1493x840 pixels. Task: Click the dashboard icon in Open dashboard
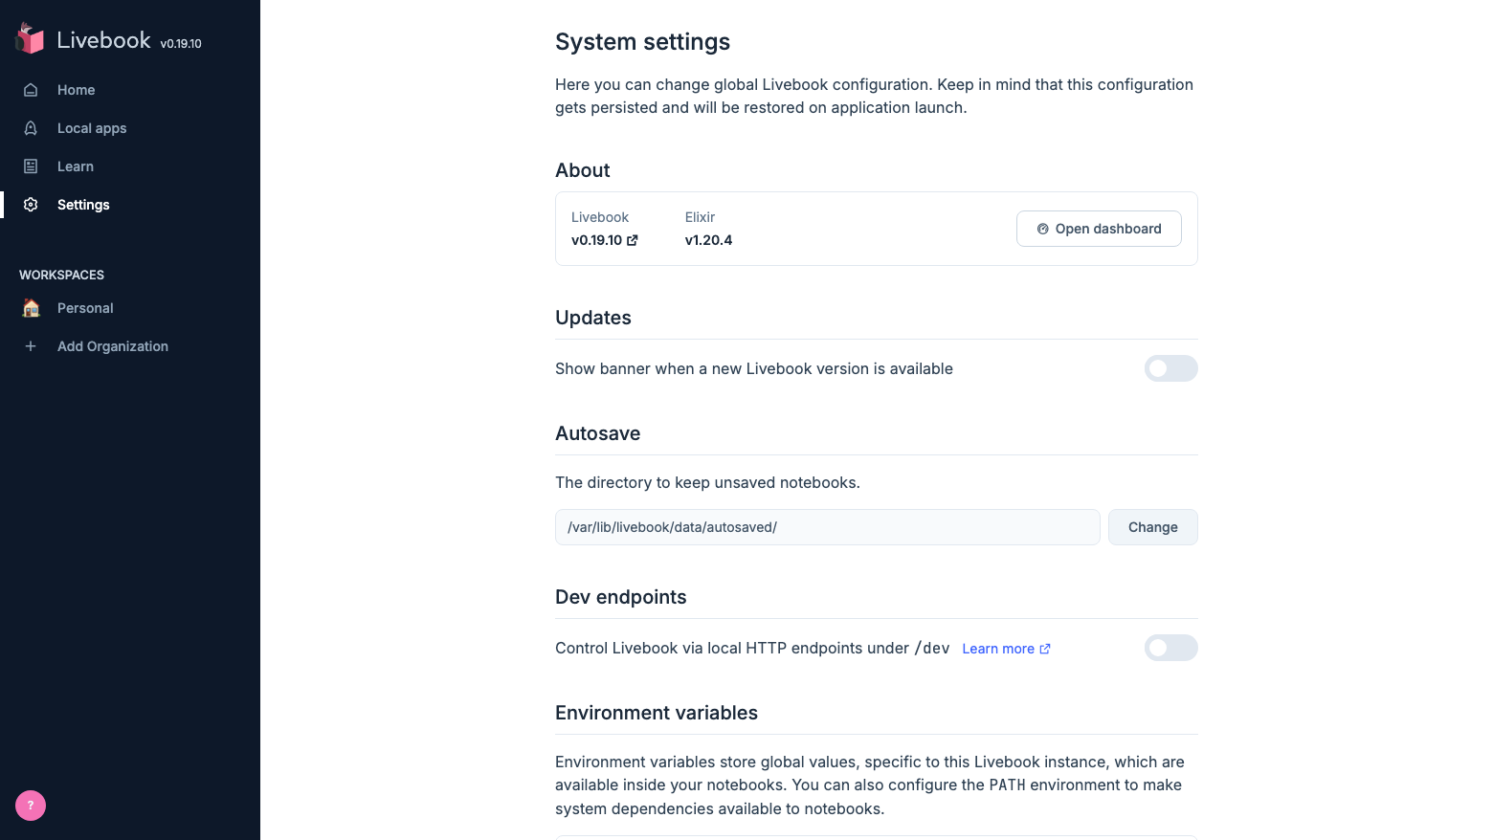point(1043,229)
